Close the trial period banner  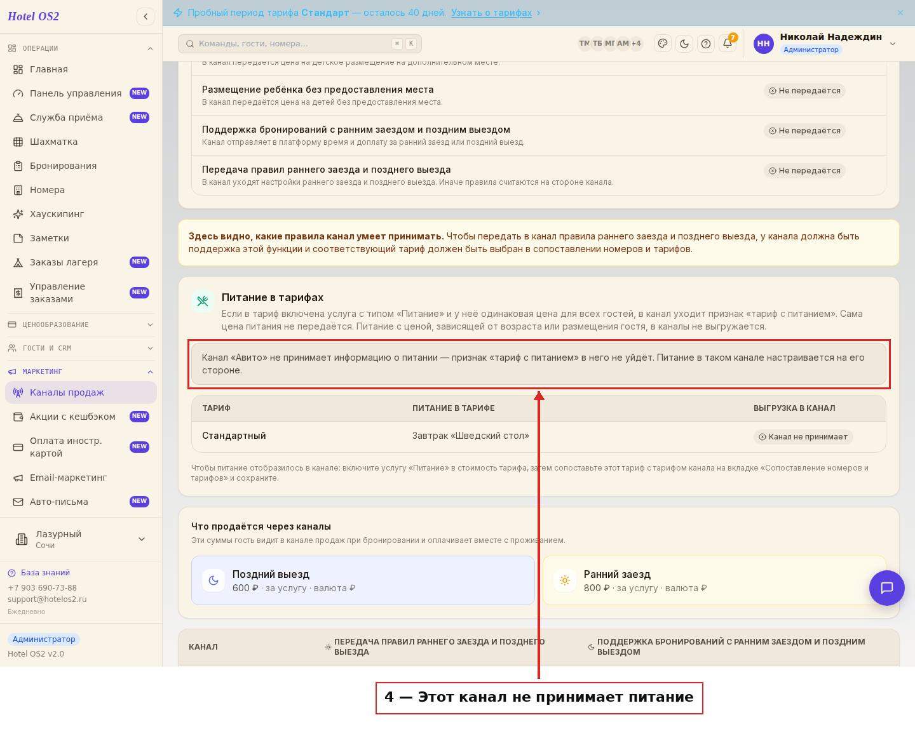point(900,13)
